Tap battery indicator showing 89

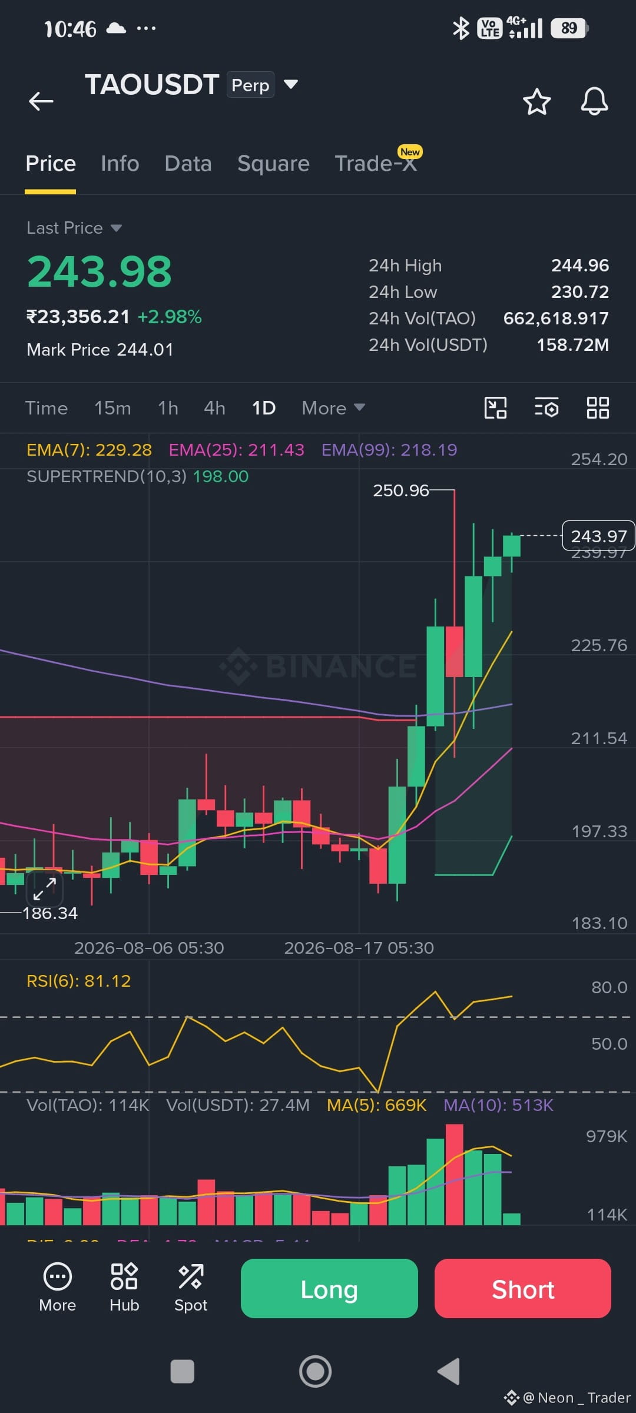569,28
